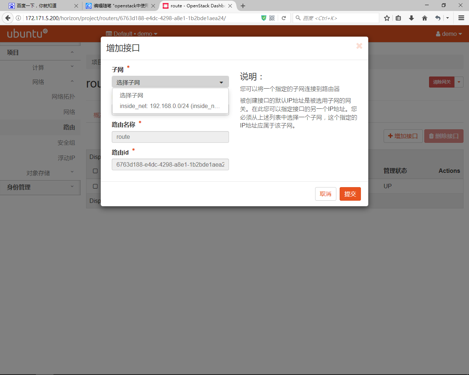The image size is (469, 375).
Task: Expand the 计算 sidebar group
Action: pyautogui.click(x=40, y=67)
